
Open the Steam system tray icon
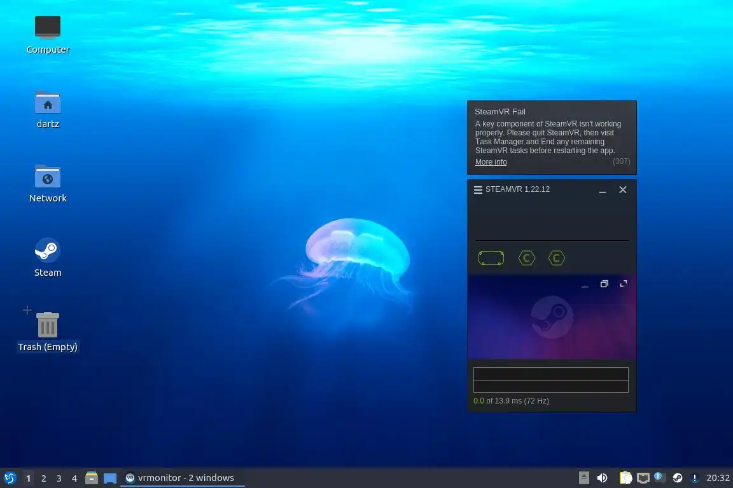[x=678, y=478]
